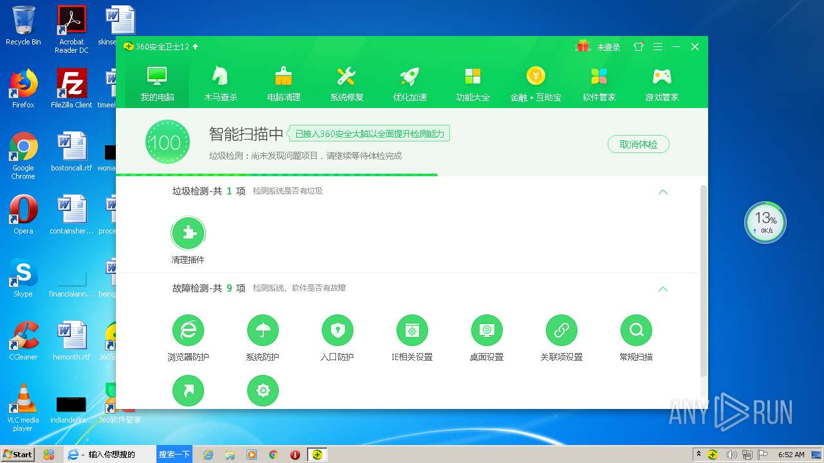Open the Firefox desktop icon
824x463 pixels.
coord(23,89)
